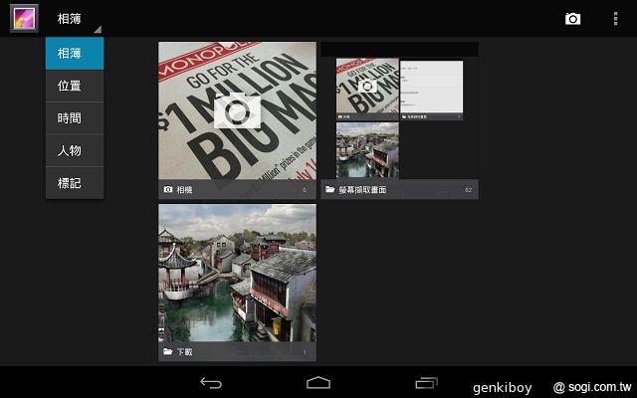Launch camera from top bar icon
Screen dimensions: 637x398
tap(573, 19)
